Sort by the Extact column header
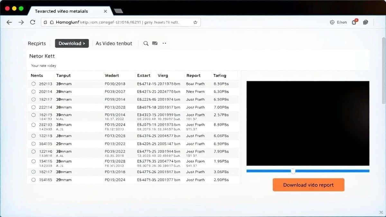 pyautogui.click(x=144, y=76)
